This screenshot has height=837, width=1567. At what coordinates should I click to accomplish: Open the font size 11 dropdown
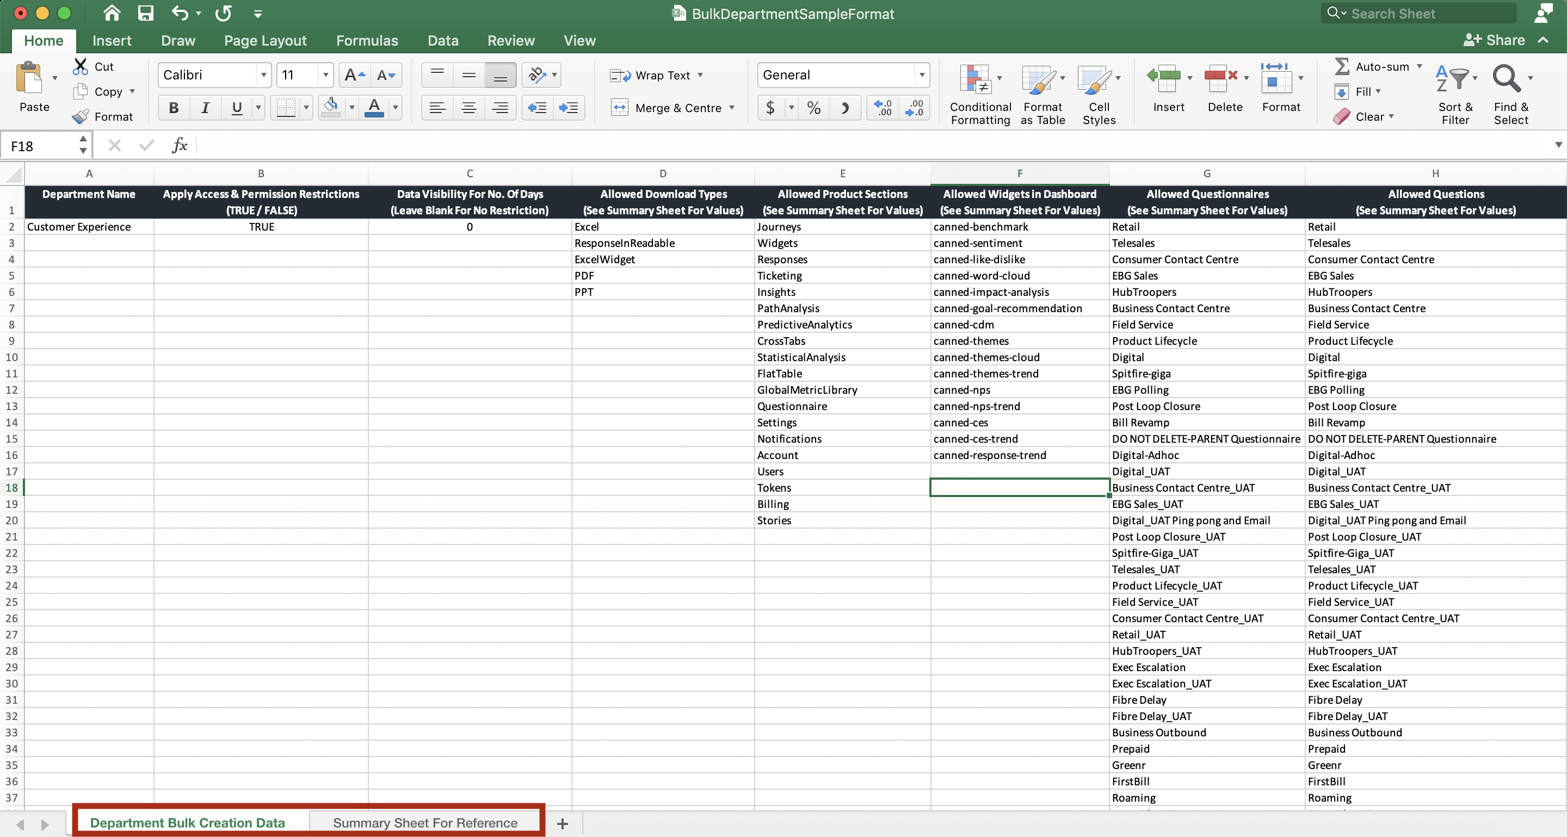pos(325,76)
